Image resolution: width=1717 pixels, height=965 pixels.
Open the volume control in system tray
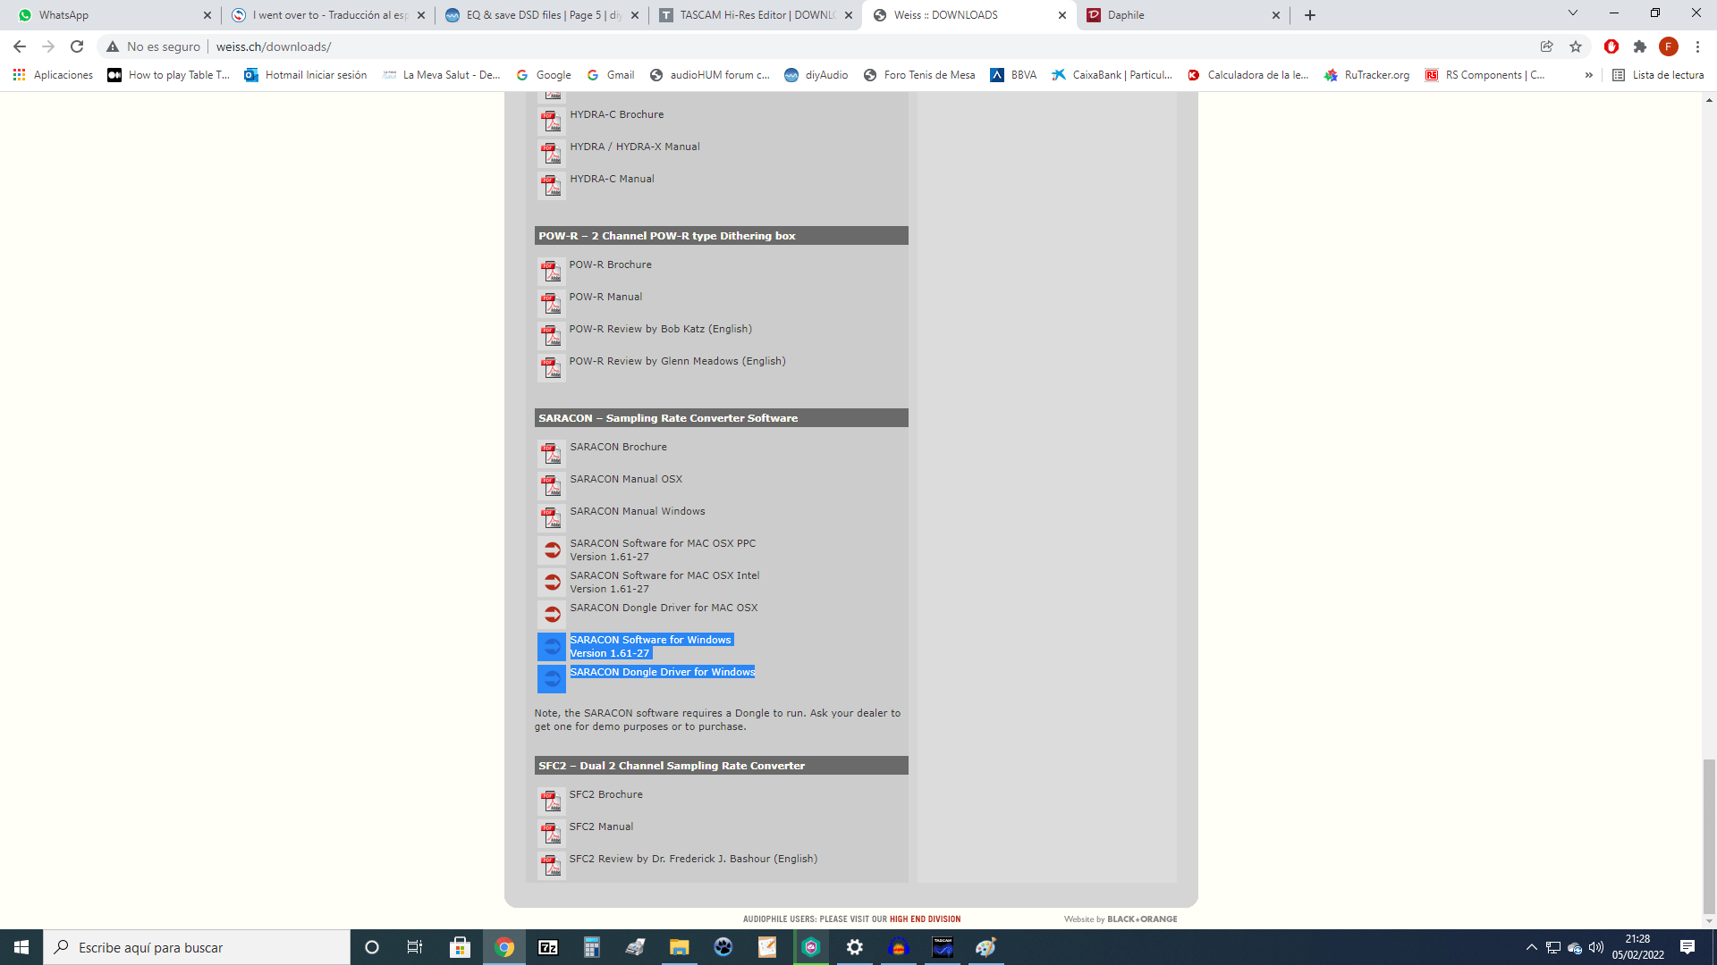(1596, 947)
